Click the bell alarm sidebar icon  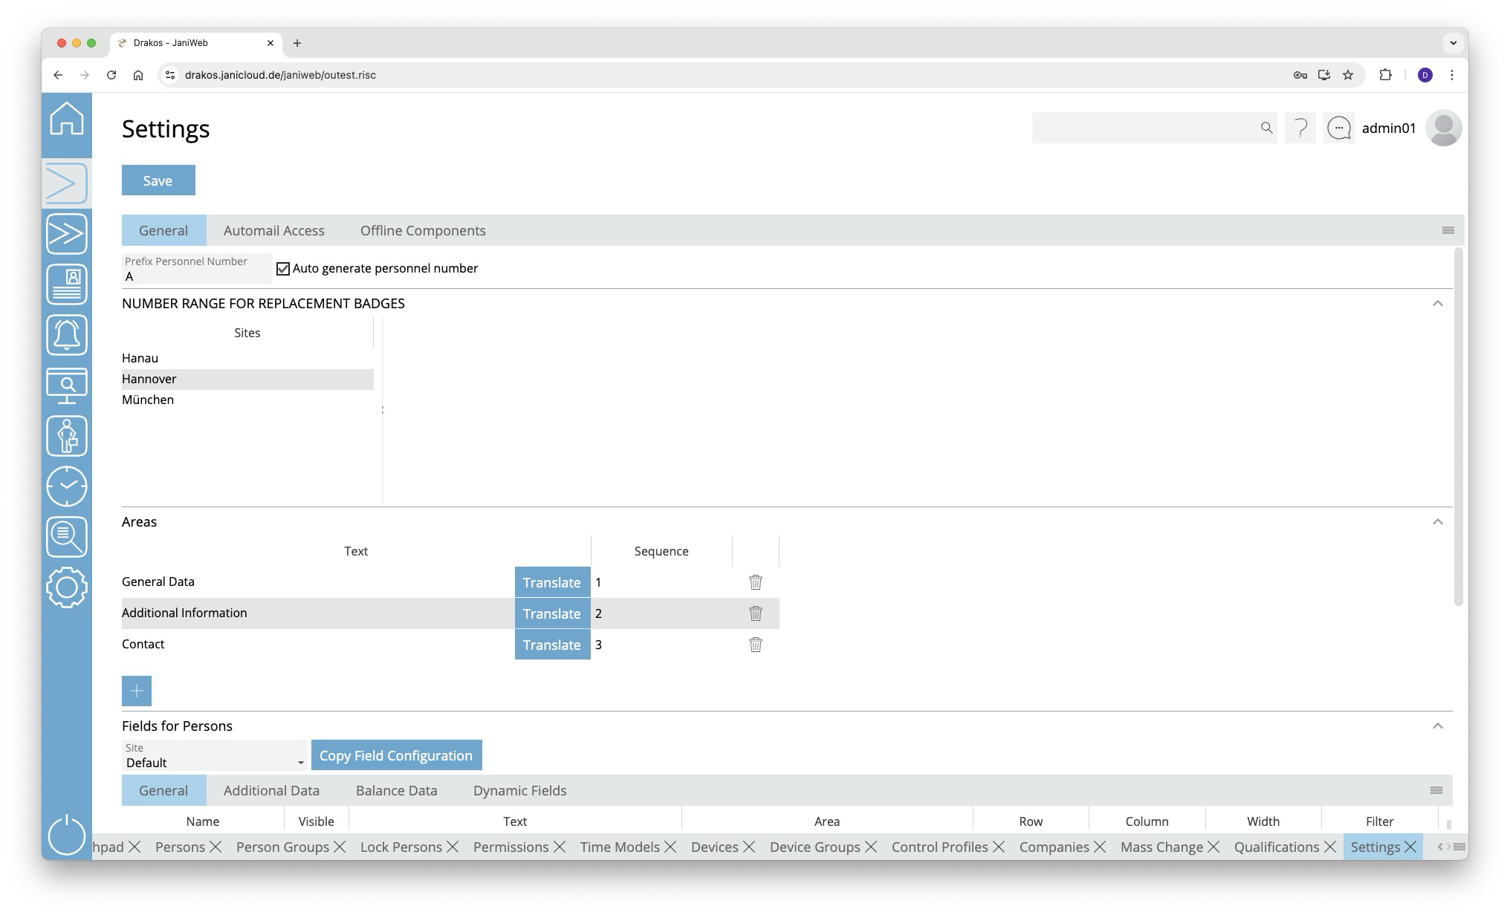pyautogui.click(x=67, y=335)
